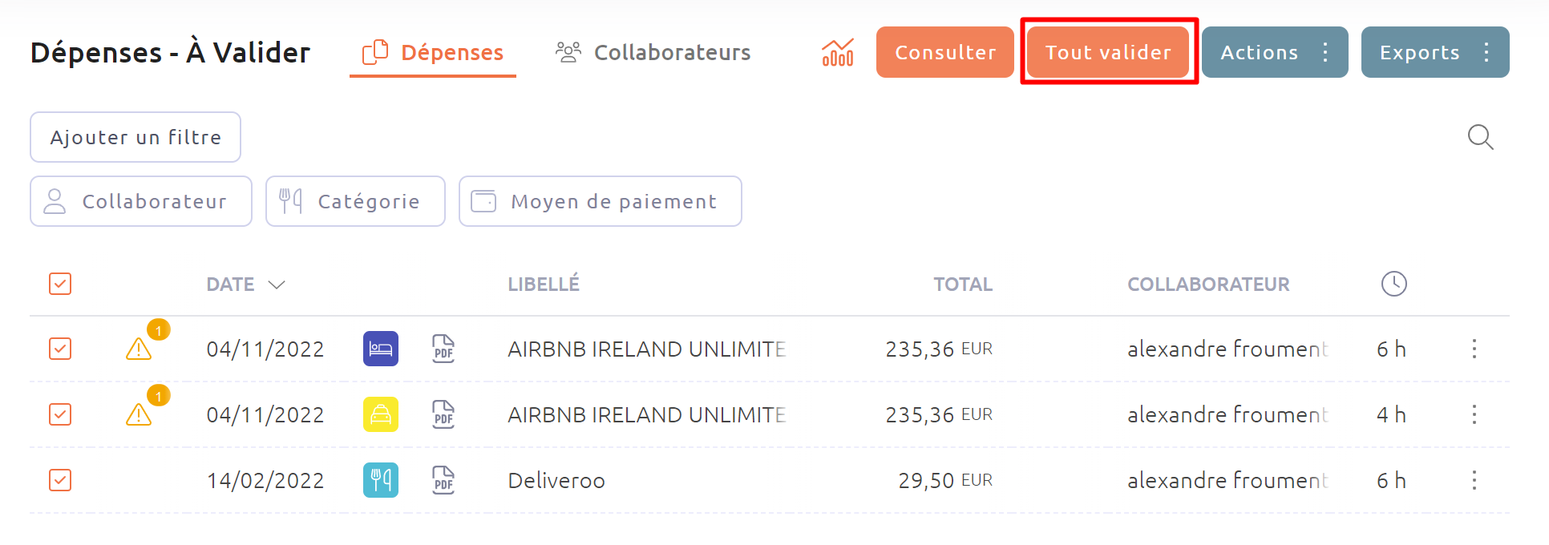The image size is (1549, 545).
Task: Switch to the Collaborateurs tab
Action: click(x=653, y=53)
